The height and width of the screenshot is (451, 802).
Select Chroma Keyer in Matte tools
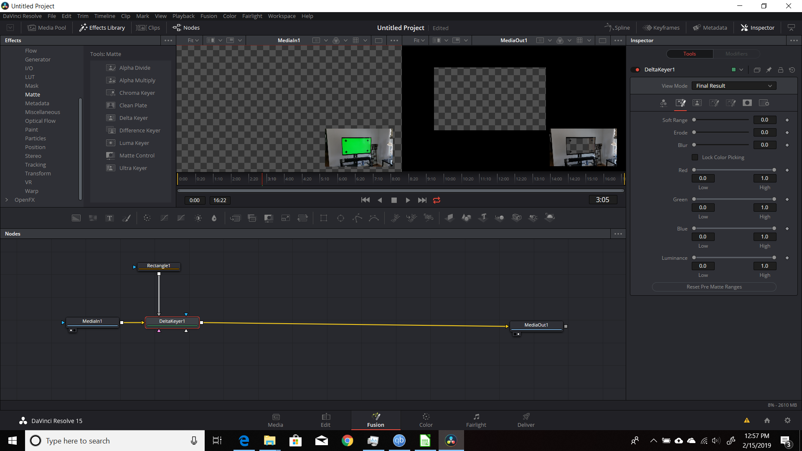coord(131,93)
